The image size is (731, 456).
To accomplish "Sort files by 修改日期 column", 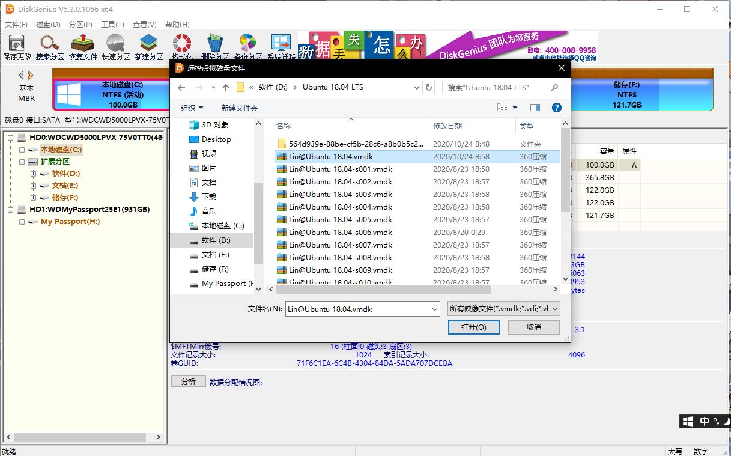I will tap(472, 126).
